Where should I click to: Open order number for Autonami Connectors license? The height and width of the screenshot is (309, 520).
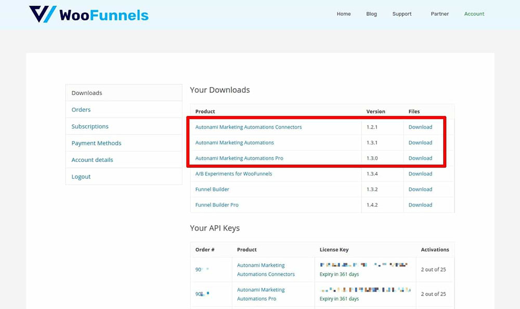point(202,270)
